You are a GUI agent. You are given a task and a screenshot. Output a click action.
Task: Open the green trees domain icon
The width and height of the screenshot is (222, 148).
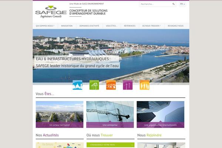[x=94, y=85]
